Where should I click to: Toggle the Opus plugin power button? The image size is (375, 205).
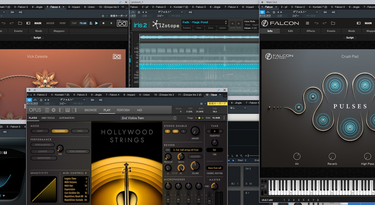[30, 100]
